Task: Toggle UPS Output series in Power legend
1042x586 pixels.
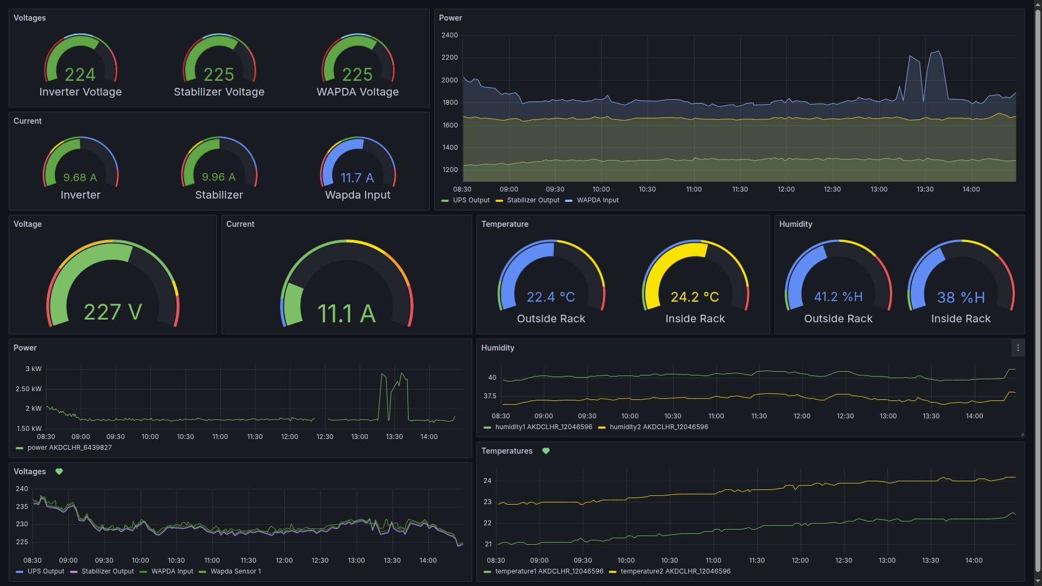Action: [471, 200]
